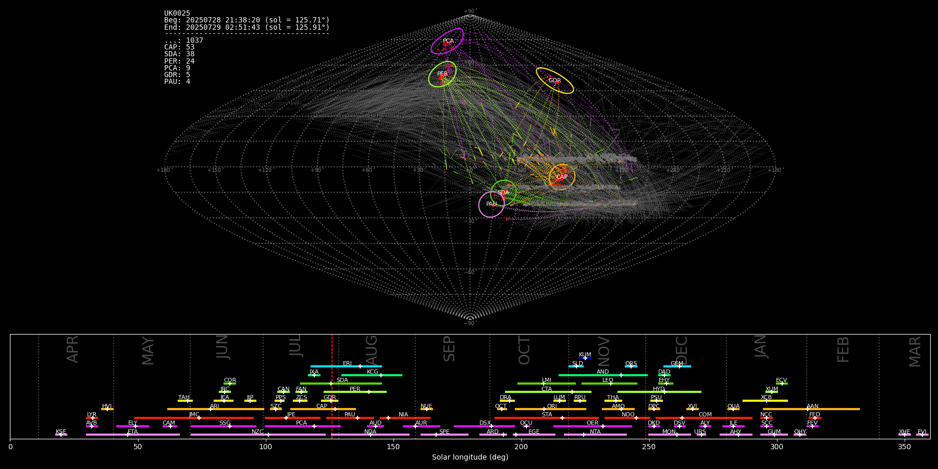Click the KSE shower label in the timeline
The image size is (938, 469).
click(61, 432)
